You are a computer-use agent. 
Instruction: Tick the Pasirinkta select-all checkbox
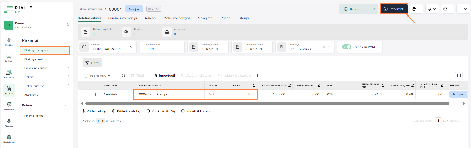86,76
